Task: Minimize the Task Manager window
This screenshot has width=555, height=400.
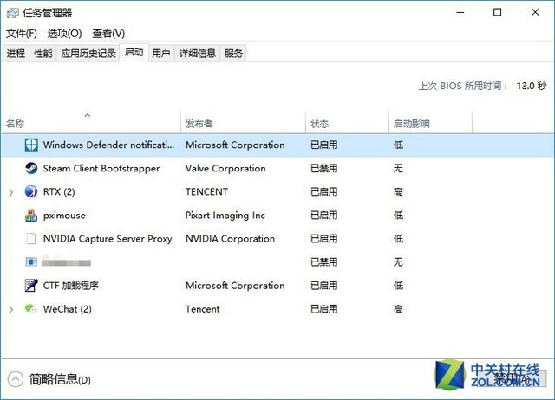Action: [460, 13]
